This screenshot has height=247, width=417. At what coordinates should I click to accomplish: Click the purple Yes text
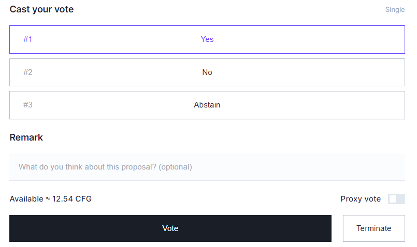(x=207, y=39)
